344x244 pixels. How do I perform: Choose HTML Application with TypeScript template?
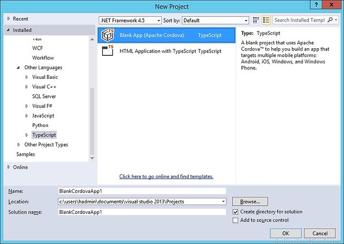click(x=167, y=51)
